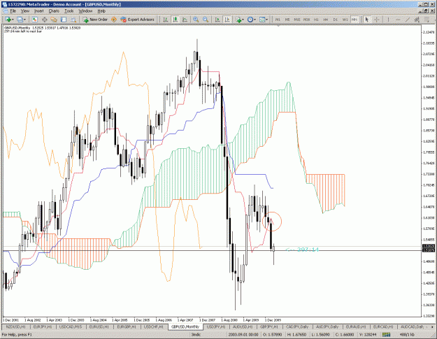Select the MN monthly timeframe

click(354, 20)
